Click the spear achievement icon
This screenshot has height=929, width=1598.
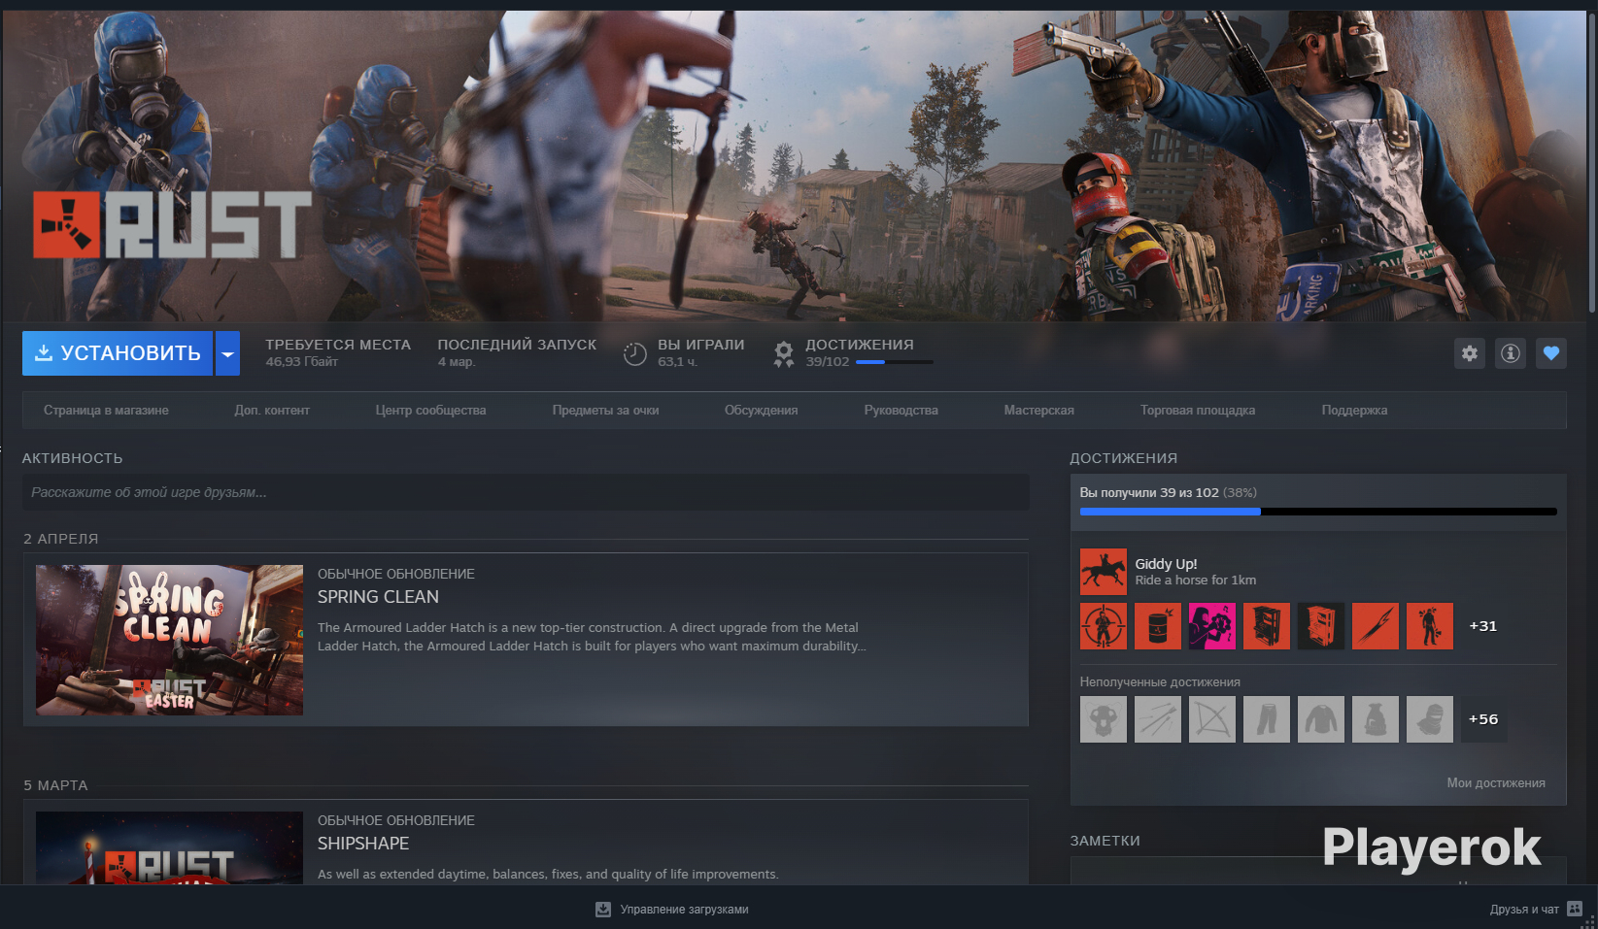(x=1375, y=626)
